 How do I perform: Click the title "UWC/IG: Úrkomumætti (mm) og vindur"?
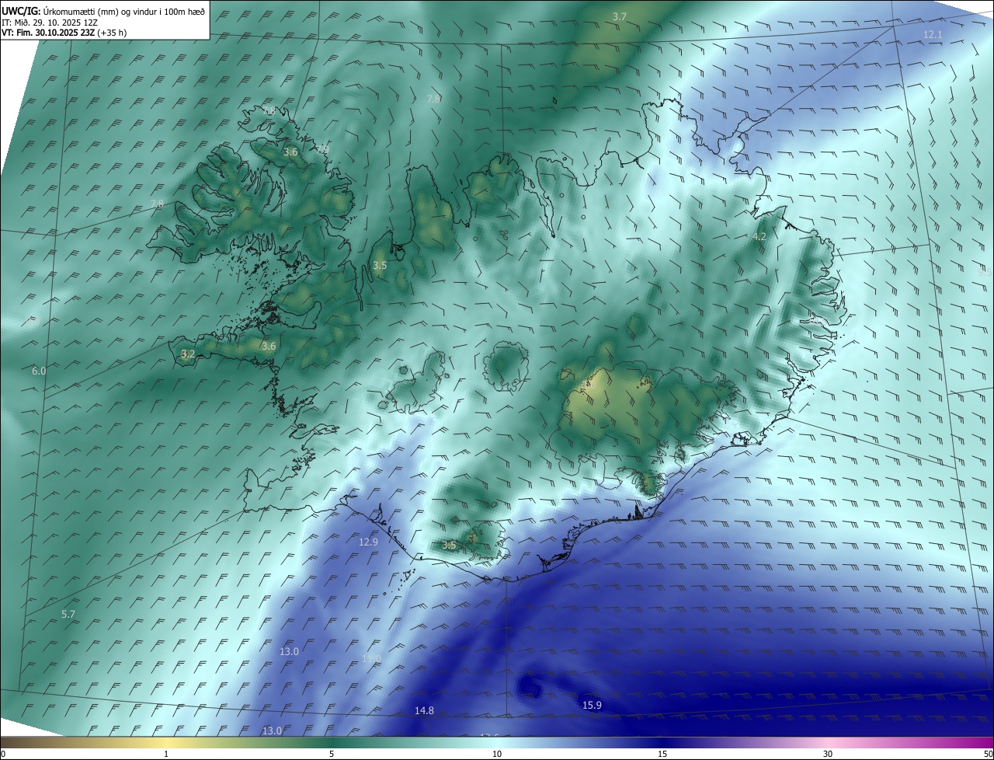click(x=103, y=11)
